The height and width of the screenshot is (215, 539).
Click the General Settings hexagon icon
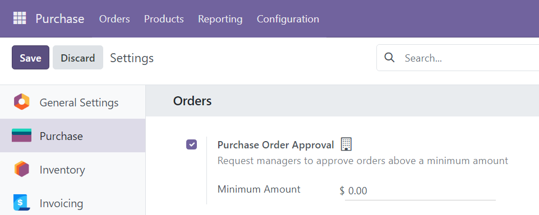click(22, 102)
